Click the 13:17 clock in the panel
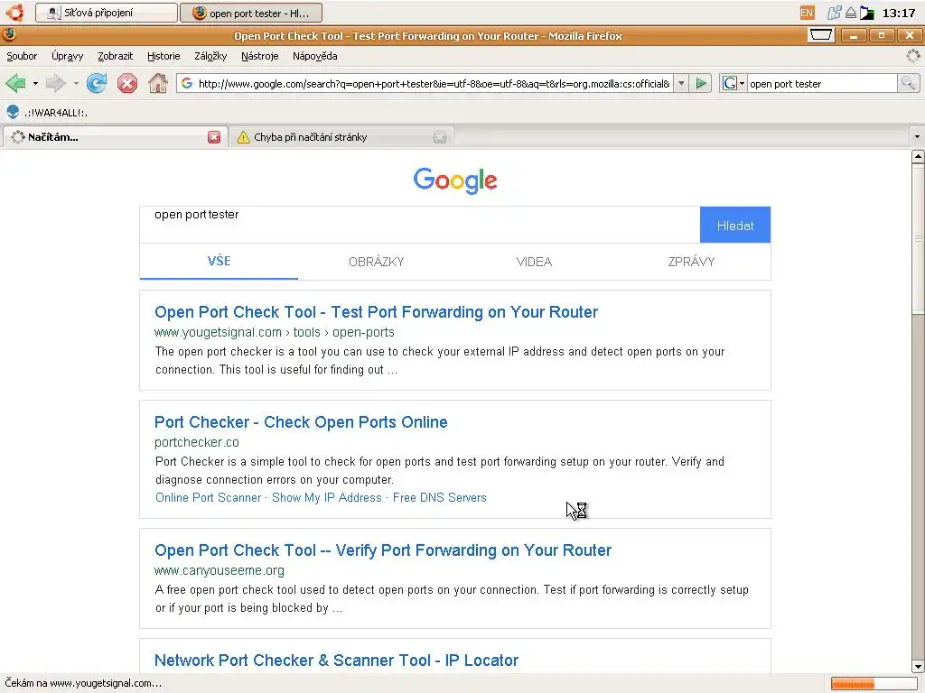 pos(899,13)
